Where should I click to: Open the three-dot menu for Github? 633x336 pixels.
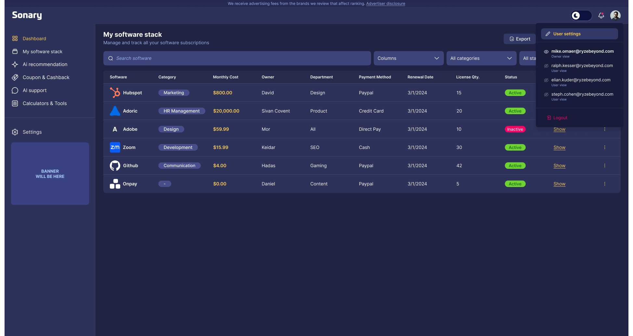pos(604,166)
